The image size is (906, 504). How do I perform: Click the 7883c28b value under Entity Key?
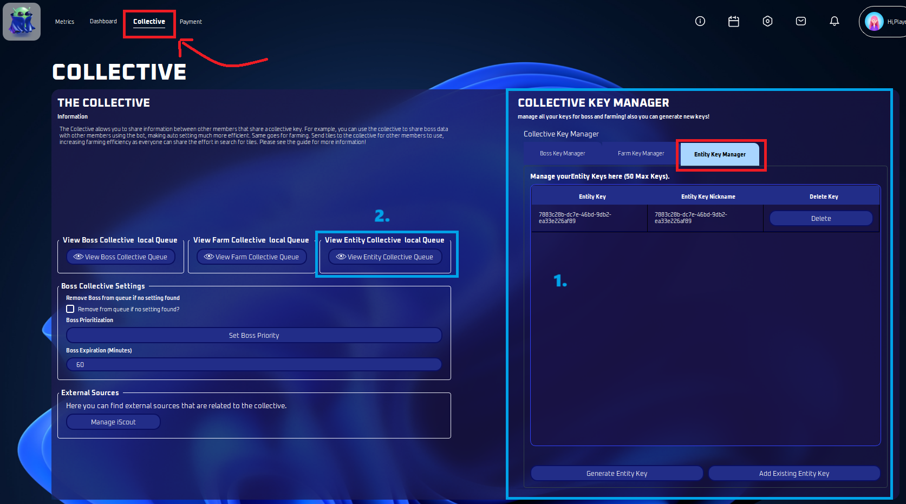(x=575, y=218)
